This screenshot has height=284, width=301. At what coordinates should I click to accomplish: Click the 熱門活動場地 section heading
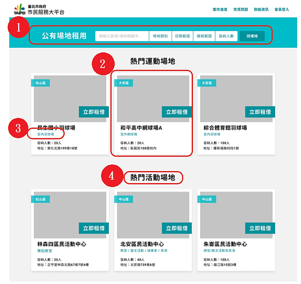click(153, 177)
